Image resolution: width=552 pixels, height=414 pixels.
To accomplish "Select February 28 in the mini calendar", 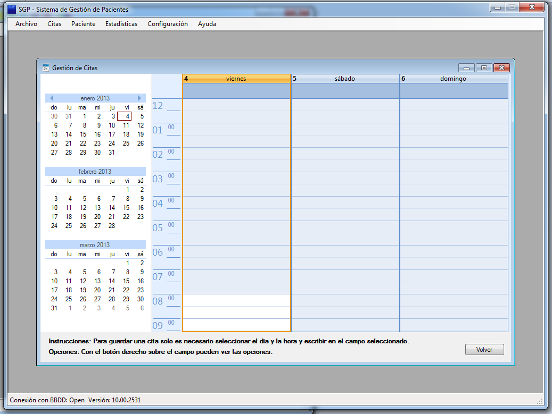I will pyautogui.click(x=112, y=226).
